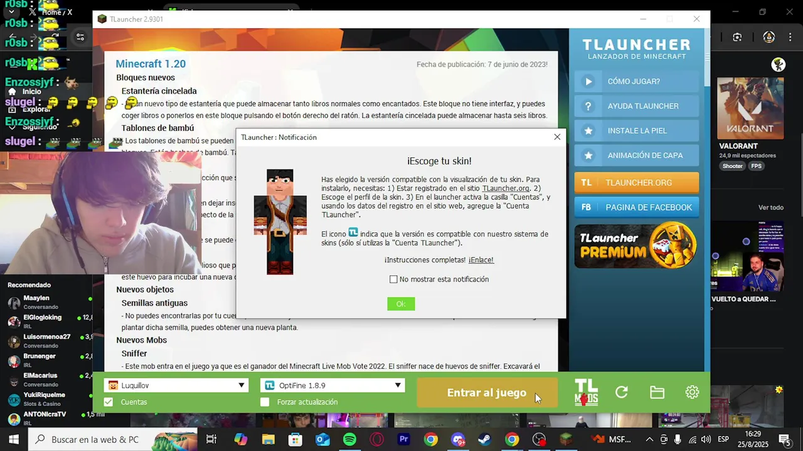The height and width of the screenshot is (451, 803).
Task: Open MSI Afterburner taskbar item
Action: [611, 440]
